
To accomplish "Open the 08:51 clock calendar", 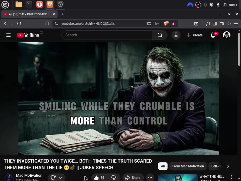I will click(x=233, y=5).
